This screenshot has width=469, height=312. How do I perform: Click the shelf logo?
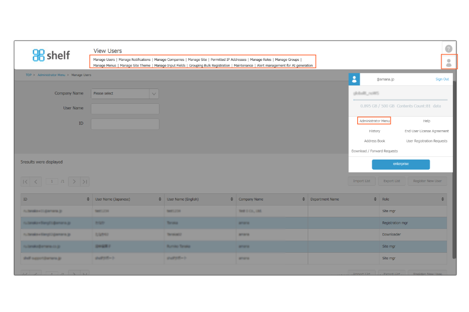click(x=51, y=55)
